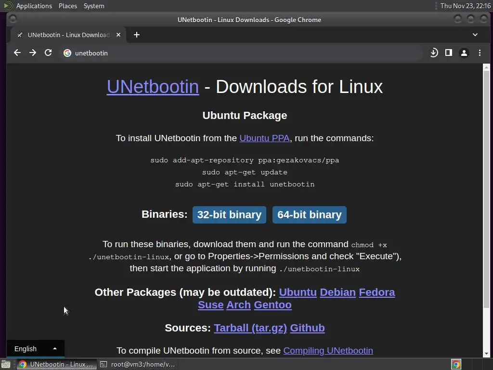Click the address bar containing unetbootin

coord(241,53)
